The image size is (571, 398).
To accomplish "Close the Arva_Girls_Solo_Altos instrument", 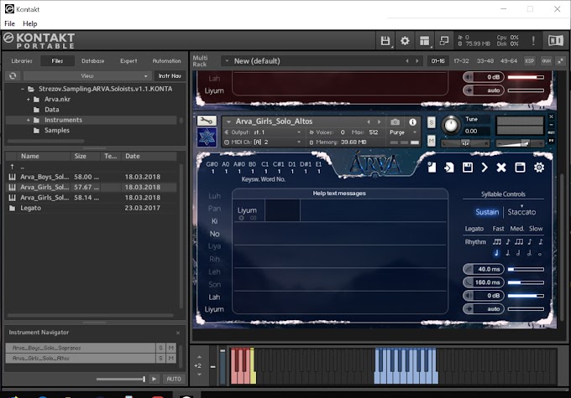I will (551, 116).
